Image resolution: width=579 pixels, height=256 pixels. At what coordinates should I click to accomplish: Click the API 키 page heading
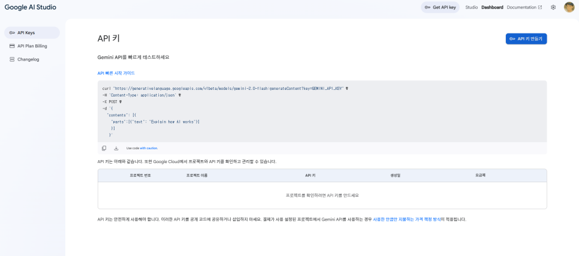click(x=108, y=39)
